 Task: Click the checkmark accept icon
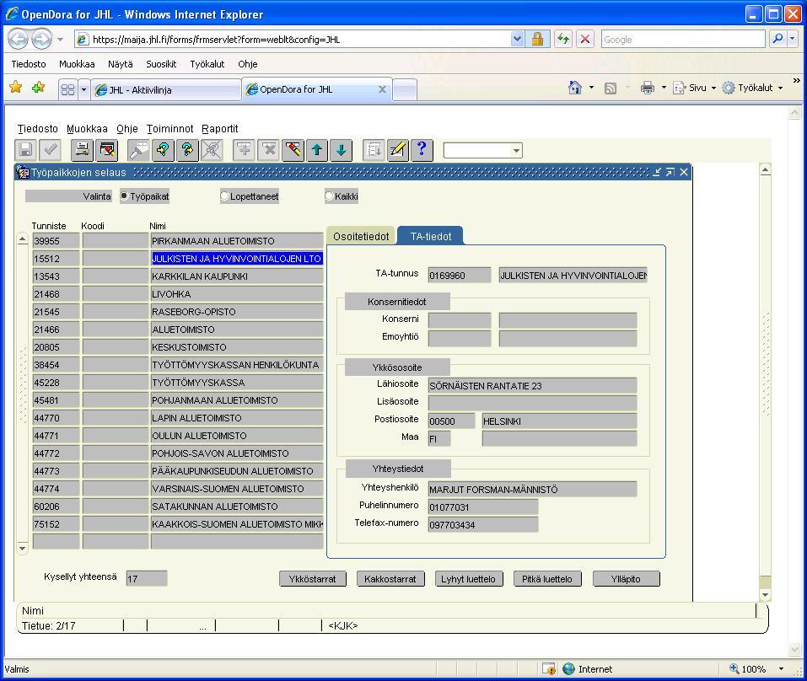coord(50,150)
